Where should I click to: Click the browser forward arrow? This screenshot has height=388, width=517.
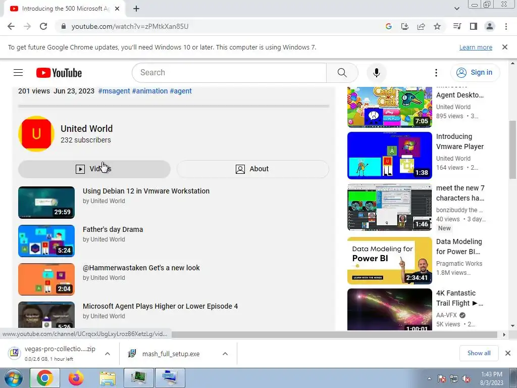(x=27, y=26)
